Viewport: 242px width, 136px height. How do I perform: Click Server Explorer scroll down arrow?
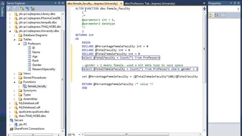[63, 131]
